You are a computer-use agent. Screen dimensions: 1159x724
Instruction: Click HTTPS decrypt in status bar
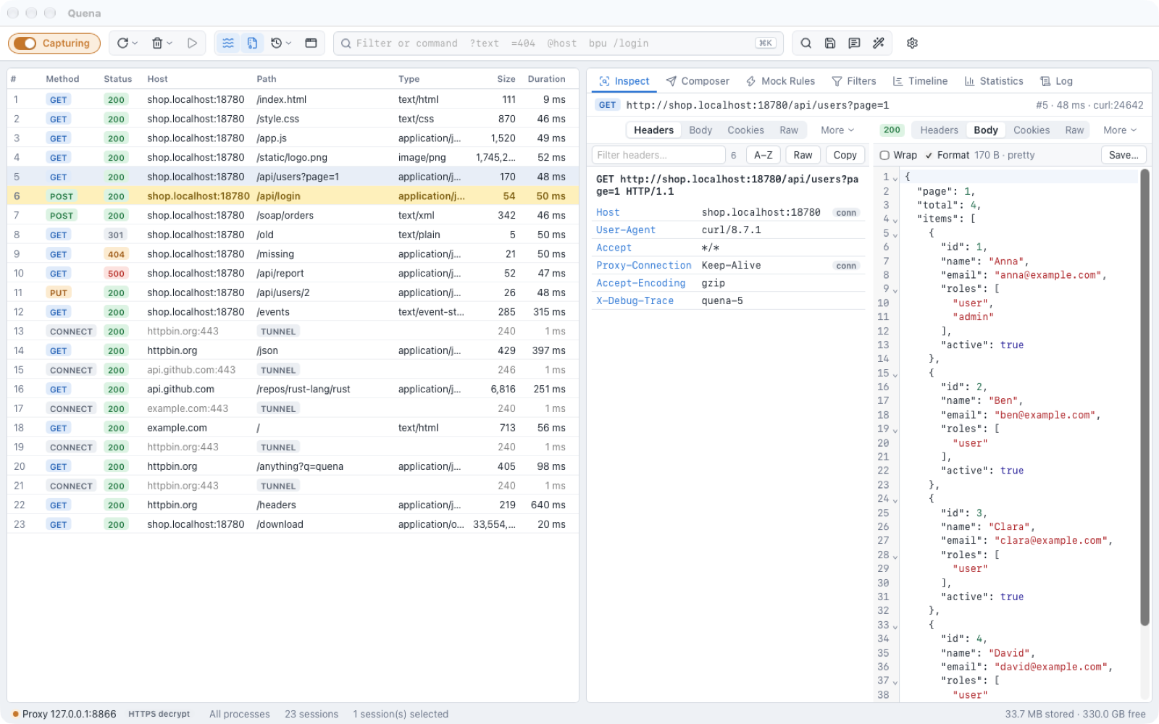tap(159, 714)
